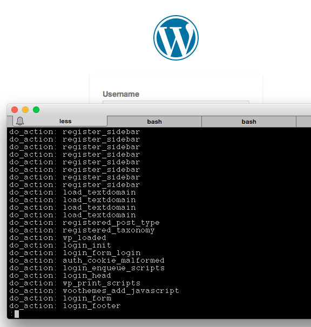This screenshot has width=311, height=327.
Task: Click the bell icon in the less tab
Action: point(20,121)
